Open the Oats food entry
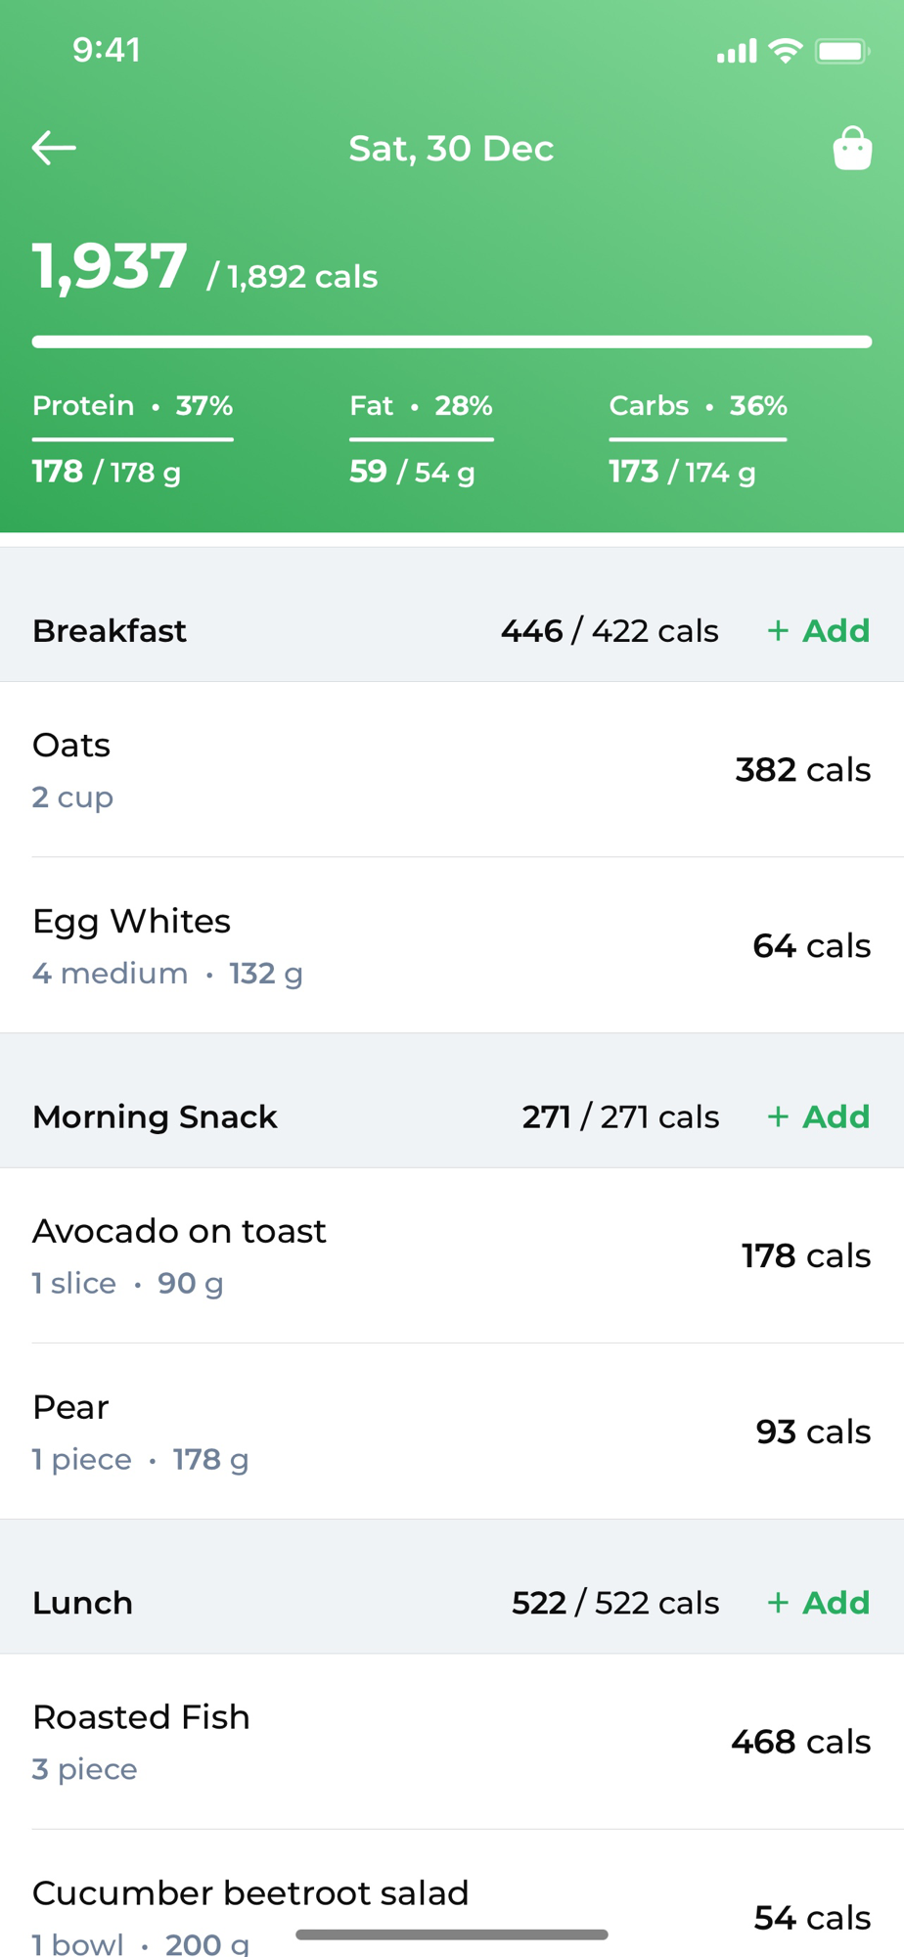 click(452, 770)
